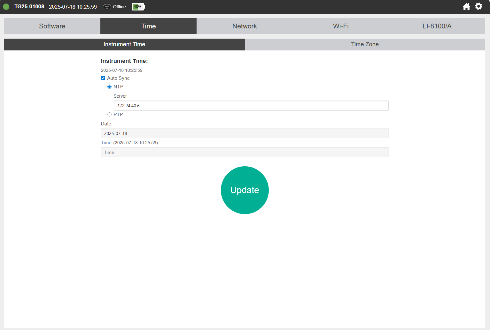Switch to the Software tab
Image resolution: width=490 pixels, height=330 pixels.
[x=52, y=26]
